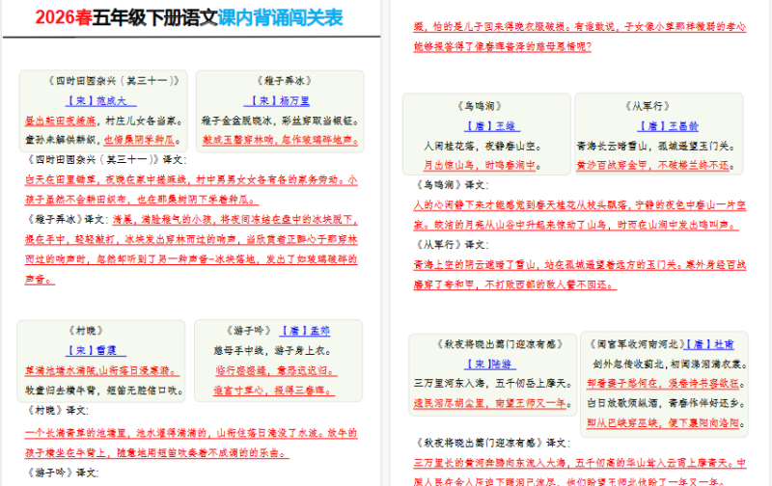Click the poem title 《从军行》 in its card
The width and height of the screenshot is (772, 486).
[x=648, y=106]
